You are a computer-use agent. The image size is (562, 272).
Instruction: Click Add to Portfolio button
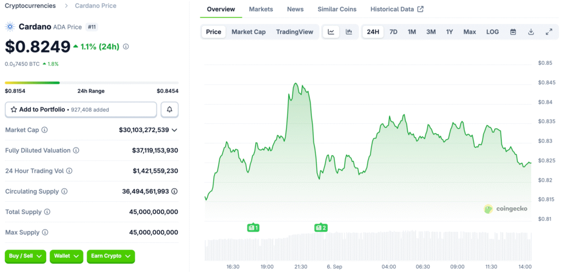pos(81,110)
